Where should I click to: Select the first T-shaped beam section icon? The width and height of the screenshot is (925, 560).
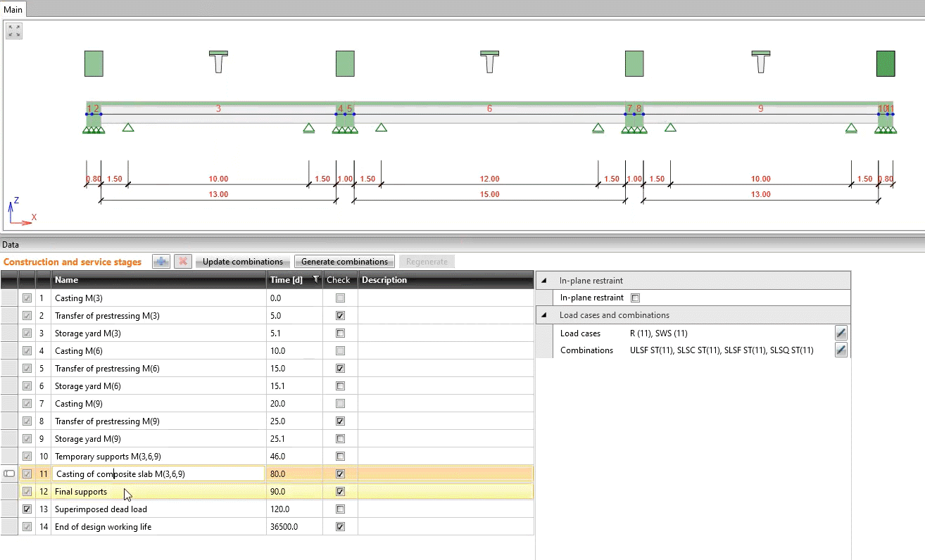click(219, 62)
